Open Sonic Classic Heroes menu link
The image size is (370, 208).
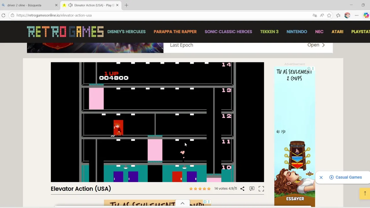click(x=228, y=32)
